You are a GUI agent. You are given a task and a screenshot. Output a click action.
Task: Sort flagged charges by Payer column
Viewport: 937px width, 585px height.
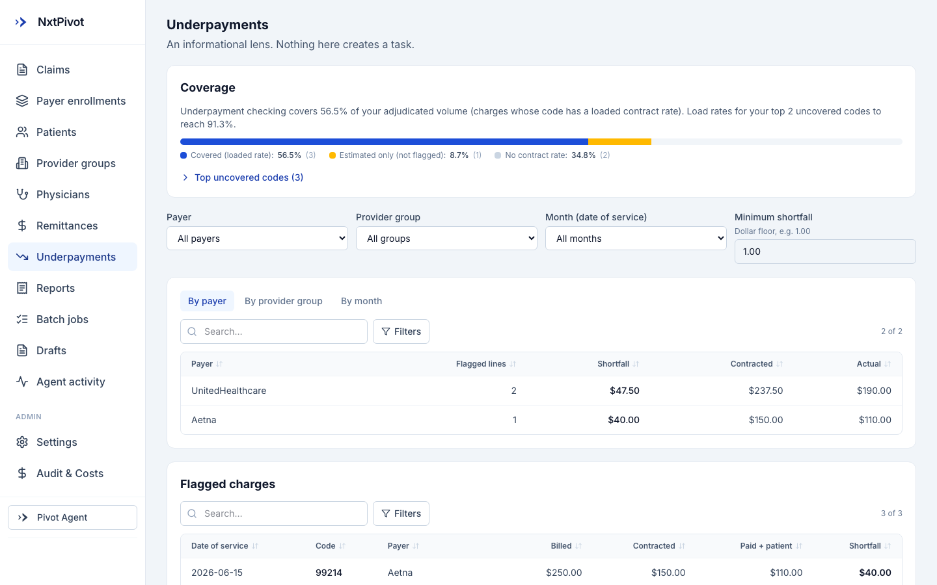(x=403, y=546)
